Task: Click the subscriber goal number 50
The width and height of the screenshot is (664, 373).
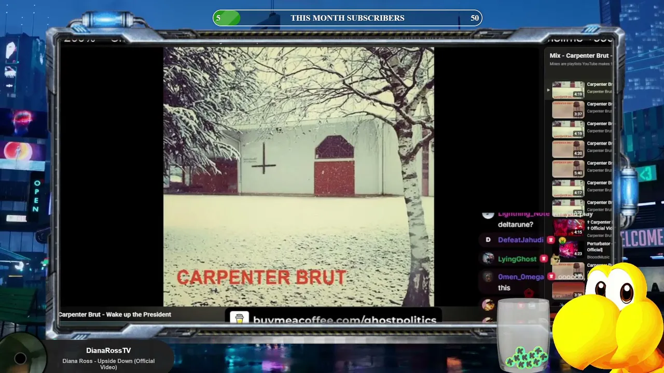Action: (x=475, y=18)
